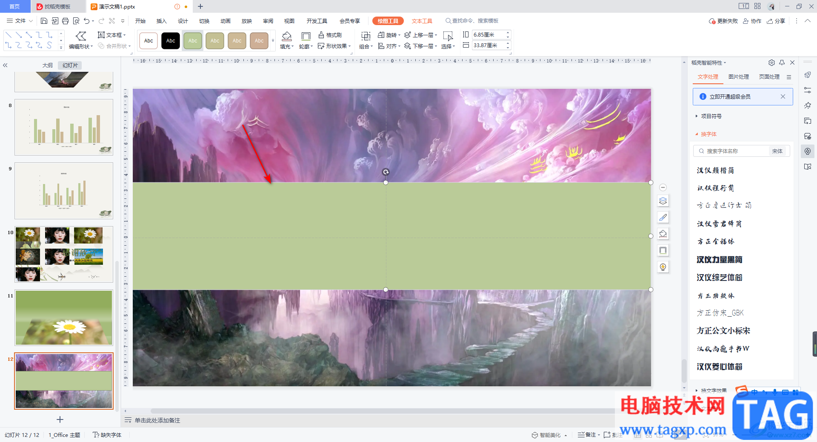This screenshot has width=817, height=442.
Task: Choose the 汉仪力量黑简 font
Action: click(x=719, y=259)
